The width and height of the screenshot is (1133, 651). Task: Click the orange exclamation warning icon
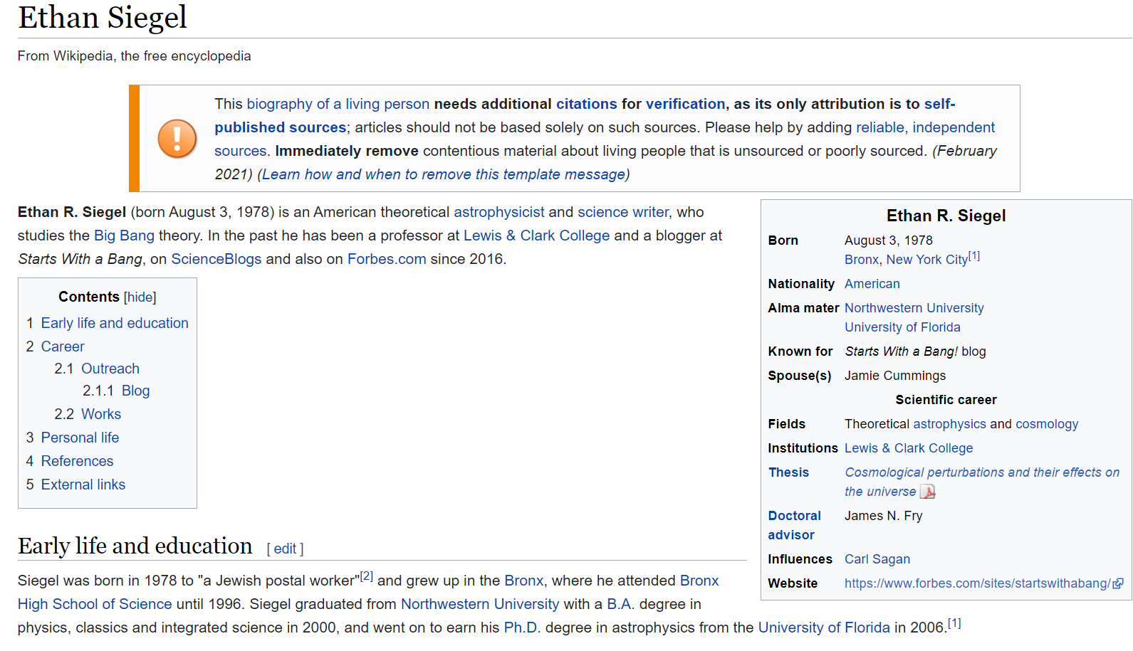pyautogui.click(x=177, y=138)
